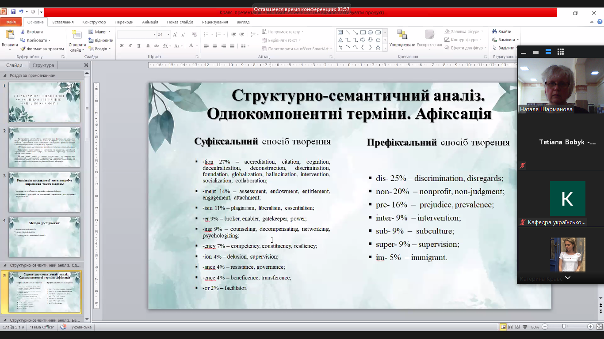604x339 pixels.
Task: Switch to Reading view in status bar
Action: click(x=517, y=327)
